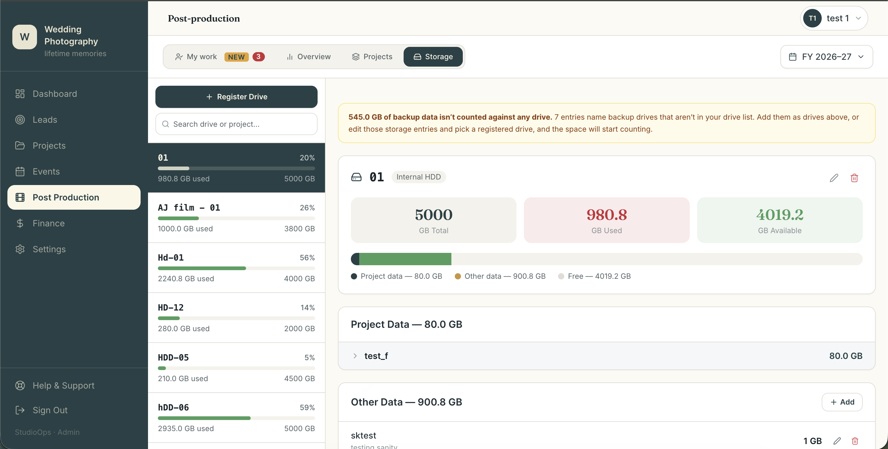Click the Finance dollar icon
Screen dimensions: 888x449
coord(20,223)
